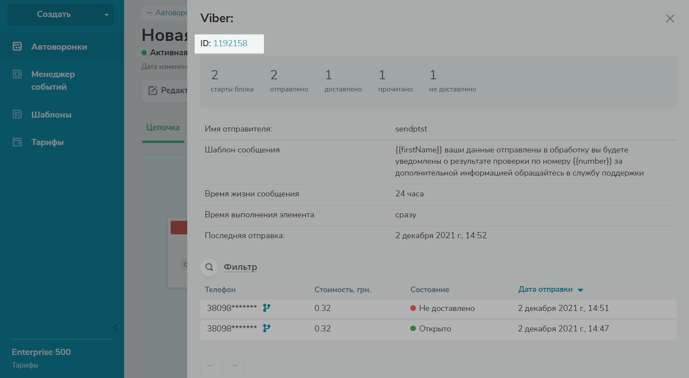Go to previous page arrow
Image resolution: width=689 pixels, height=378 pixels.
[x=211, y=366]
